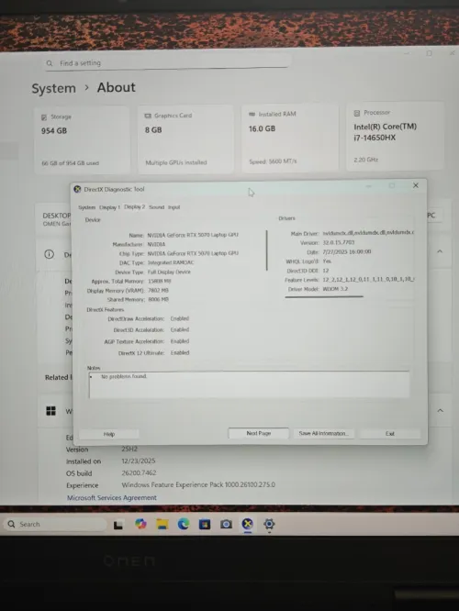Image resolution: width=459 pixels, height=611 pixels.
Task: Open Task View from the taskbar
Action: tap(118, 526)
